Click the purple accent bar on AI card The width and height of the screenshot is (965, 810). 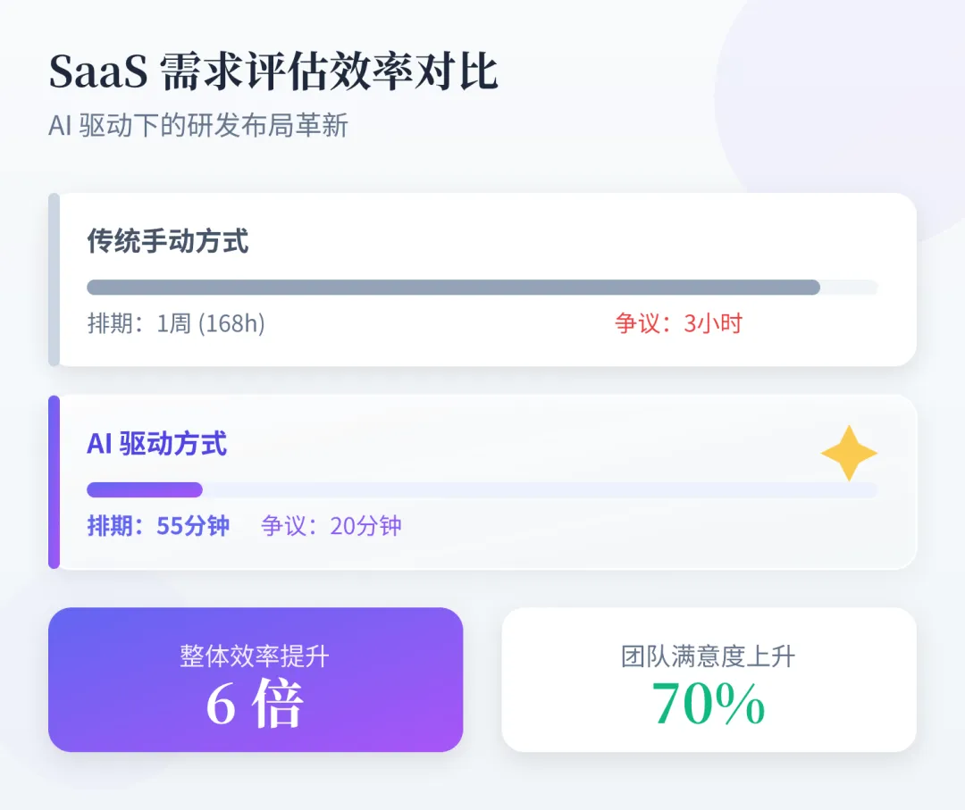(55, 482)
